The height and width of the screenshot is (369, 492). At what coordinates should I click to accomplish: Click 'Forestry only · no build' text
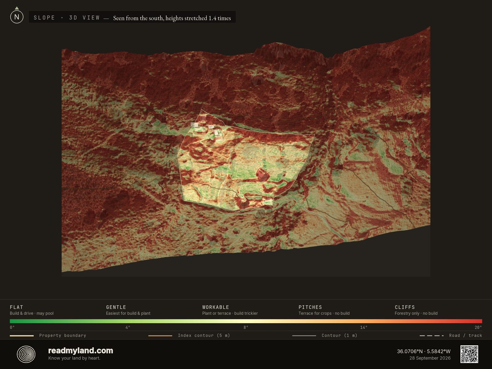pyautogui.click(x=416, y=313)
